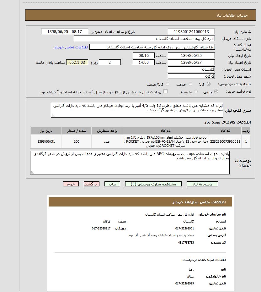Click the استان محل تحویل field

191,69
